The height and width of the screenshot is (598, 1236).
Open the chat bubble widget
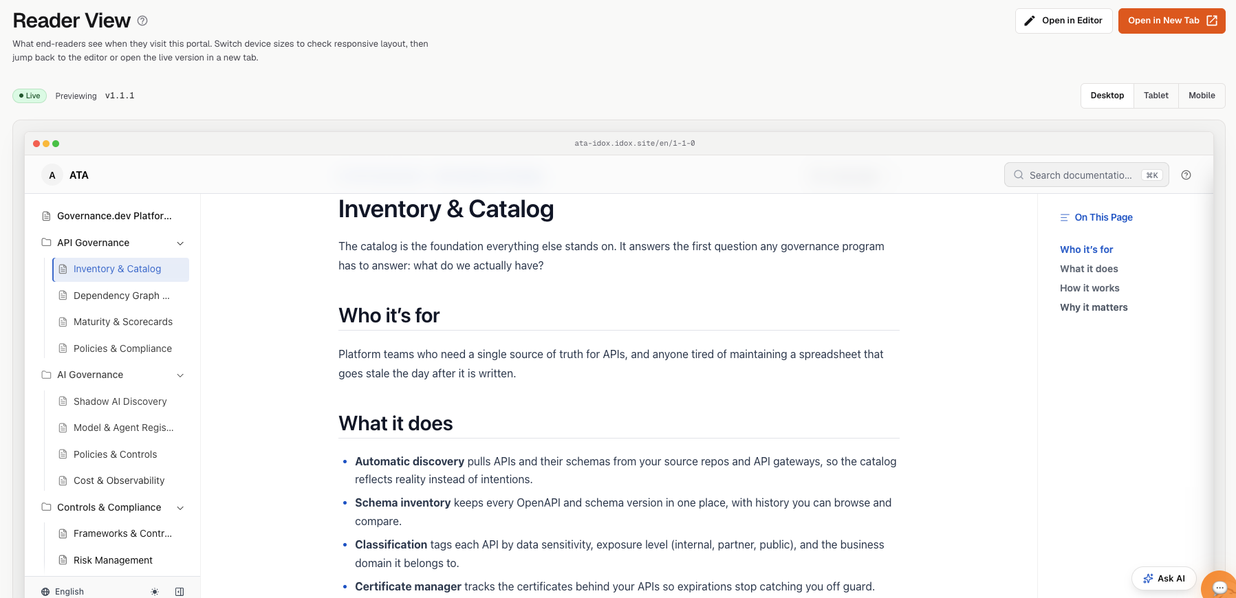[x=1219, y=586]
